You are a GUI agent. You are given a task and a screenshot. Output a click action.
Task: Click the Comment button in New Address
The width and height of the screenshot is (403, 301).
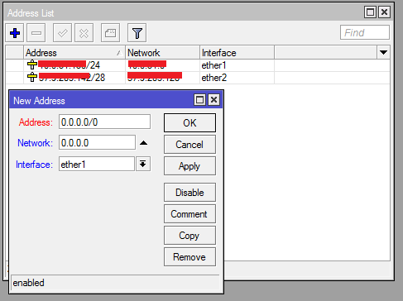tap(190, 214)
